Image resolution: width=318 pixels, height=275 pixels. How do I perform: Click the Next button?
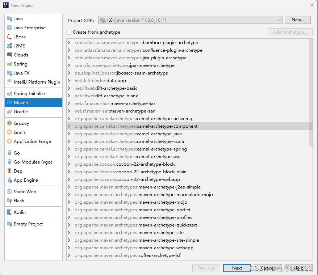pos(237,268)
